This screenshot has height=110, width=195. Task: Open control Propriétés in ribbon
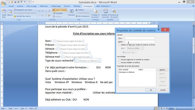point(58,13)
